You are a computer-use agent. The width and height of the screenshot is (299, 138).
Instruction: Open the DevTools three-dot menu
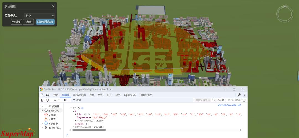(x=245, y=95)
